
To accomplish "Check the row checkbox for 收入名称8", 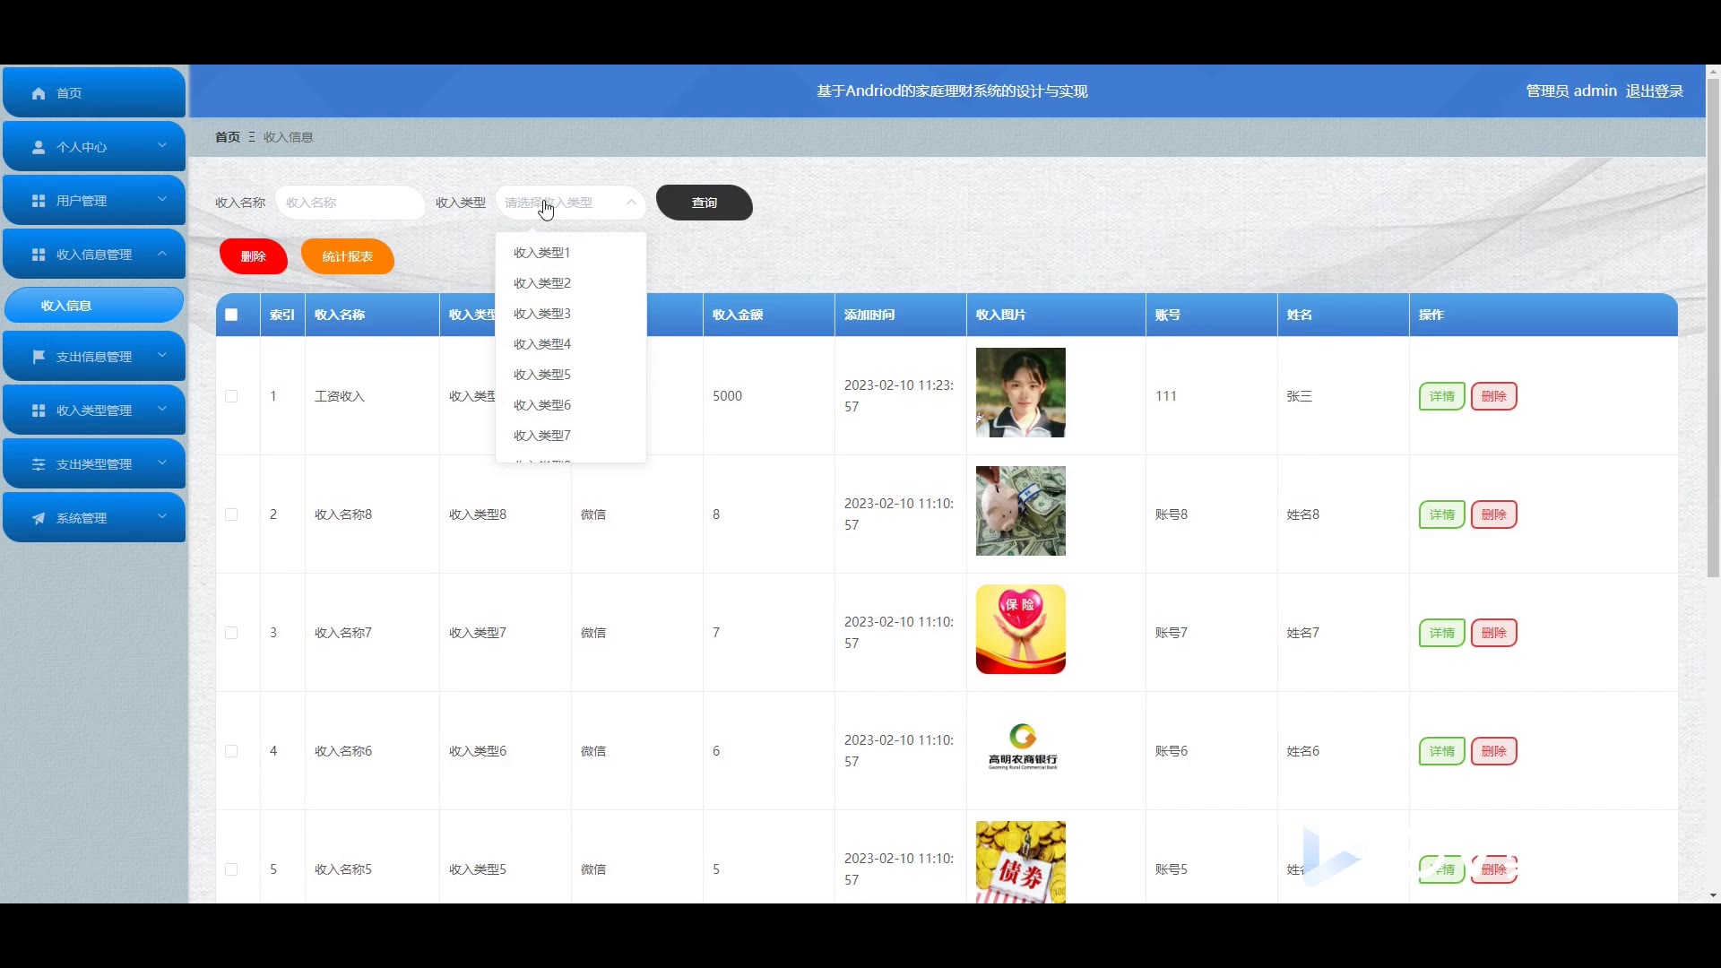I will (231, 514).
